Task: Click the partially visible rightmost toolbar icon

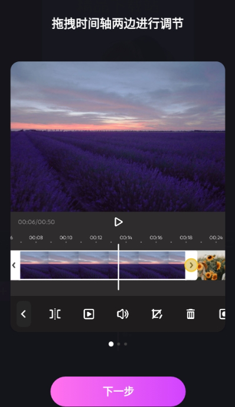Action: pos(222,314)
